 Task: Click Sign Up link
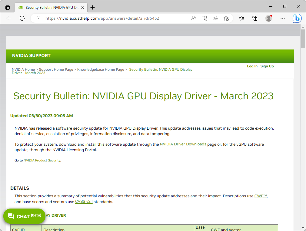[267, 66]
